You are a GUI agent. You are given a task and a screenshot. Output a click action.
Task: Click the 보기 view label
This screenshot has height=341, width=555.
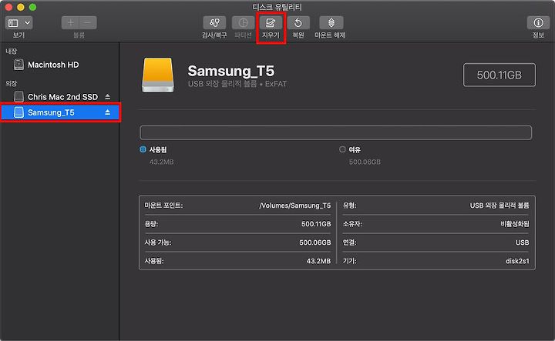click(x=18, y=35)
